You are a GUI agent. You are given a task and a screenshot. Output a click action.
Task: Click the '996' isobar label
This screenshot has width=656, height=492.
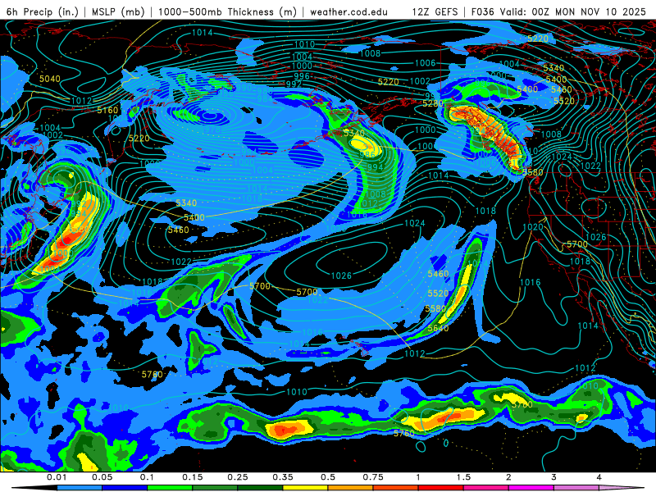pos(302,75)
